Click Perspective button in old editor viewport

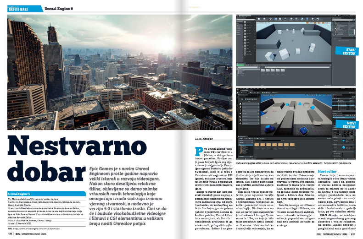point(262,23)
